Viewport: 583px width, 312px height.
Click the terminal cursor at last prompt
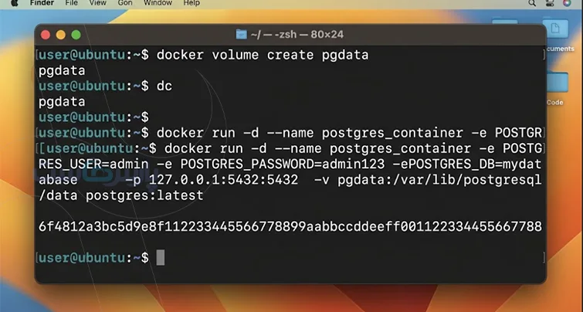tap(161, 257)
